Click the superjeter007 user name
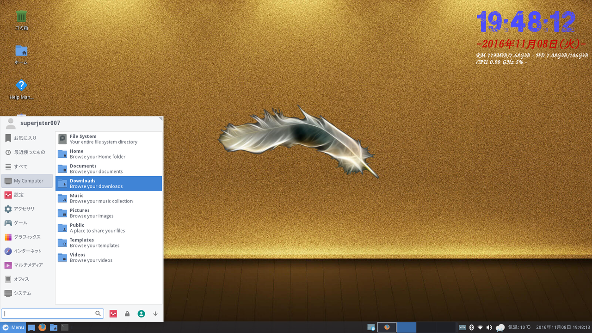 pos(40,123)
